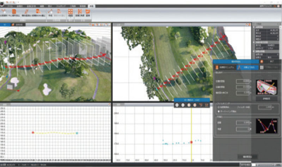This screenshot has height=167, width=282.
Task: Click the orange funnel-shaped icon in floating toolbar
Action: click(x=201, y=105)
